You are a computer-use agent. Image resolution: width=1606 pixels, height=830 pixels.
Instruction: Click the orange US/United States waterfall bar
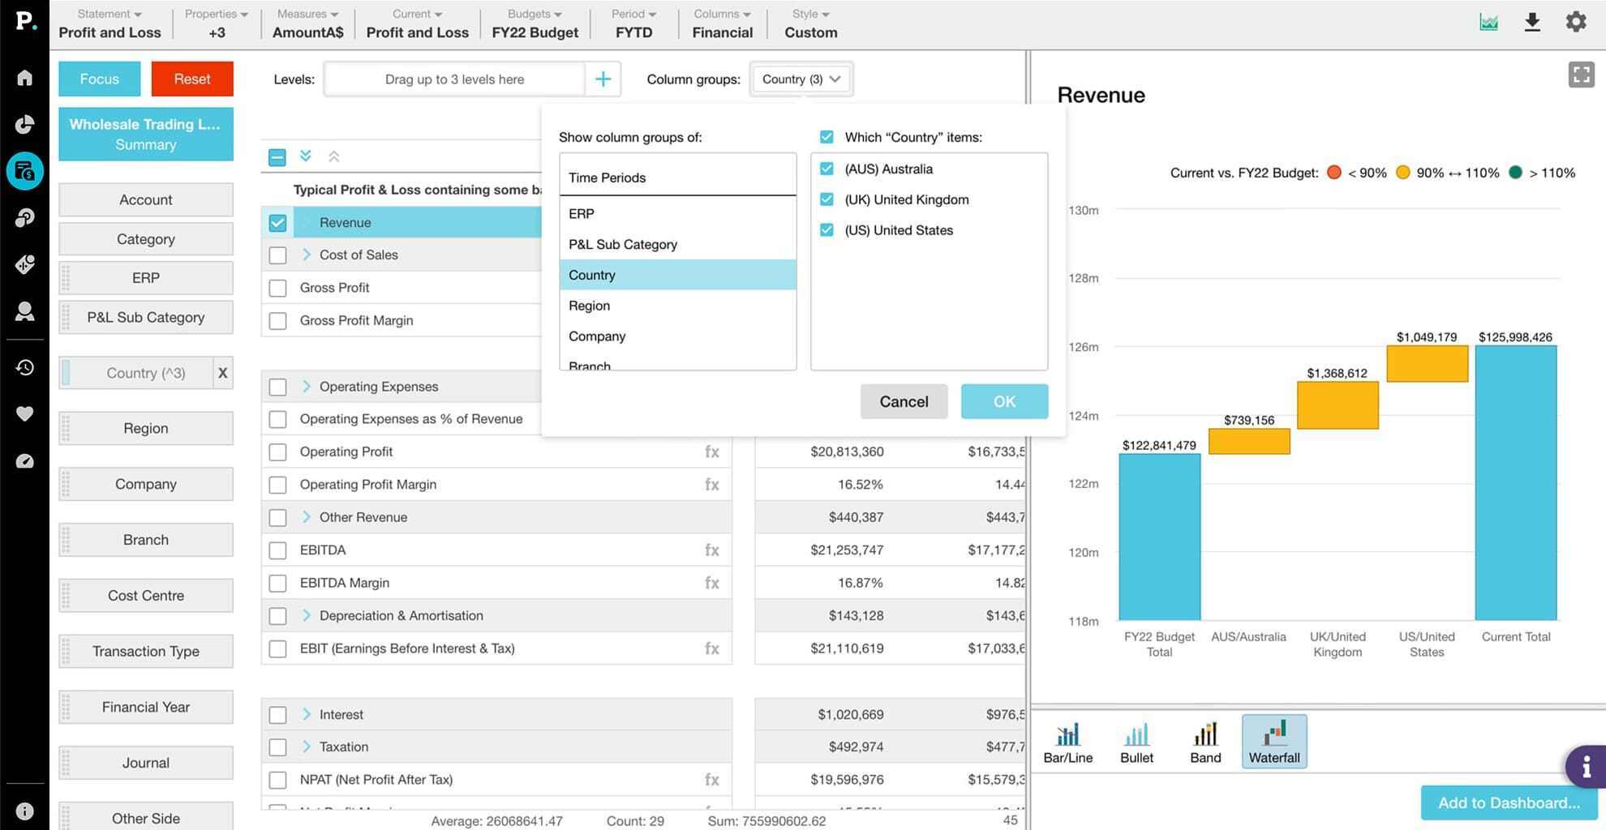[1427, 364]
